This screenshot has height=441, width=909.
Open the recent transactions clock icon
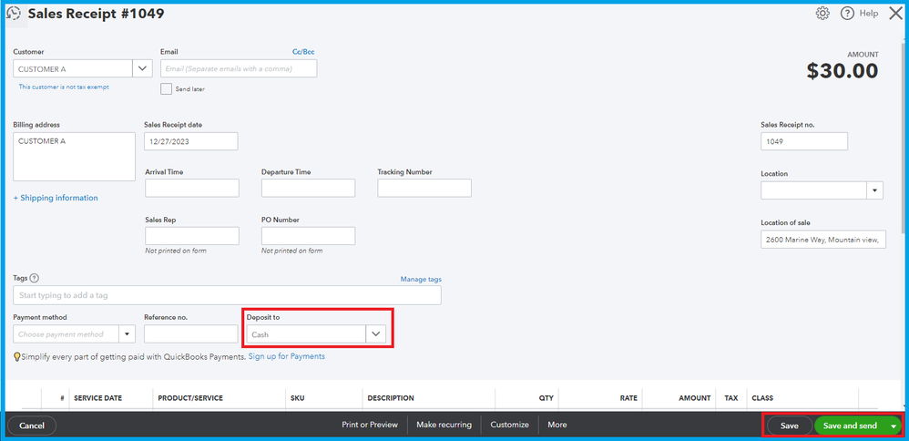pyautogui.click(x=14, y=14)
